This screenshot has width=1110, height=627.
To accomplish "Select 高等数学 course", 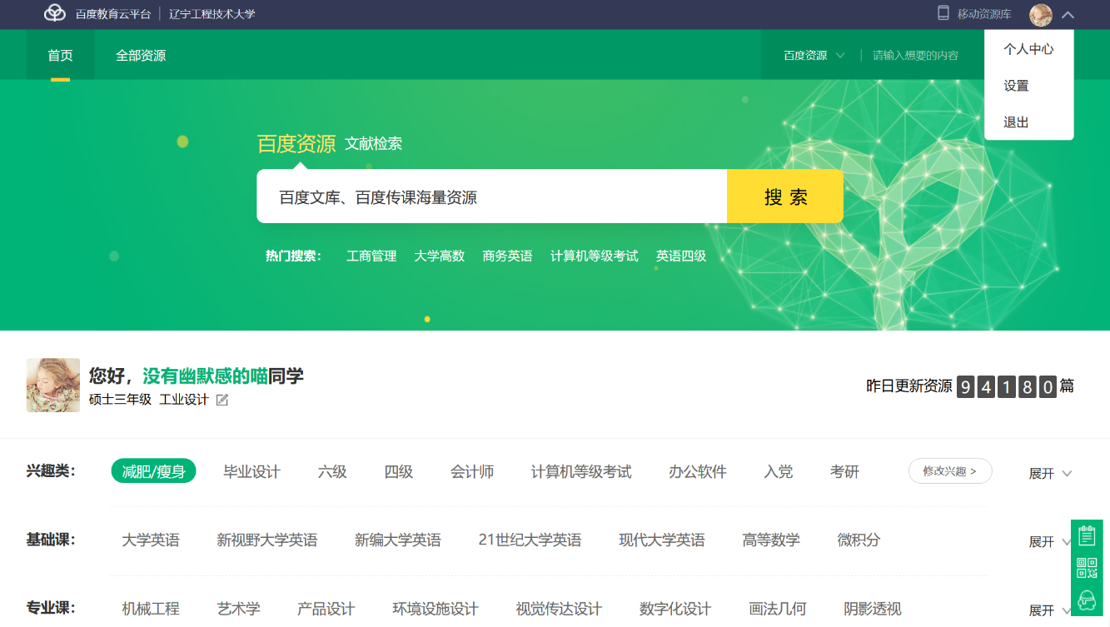I will [771, 540].
